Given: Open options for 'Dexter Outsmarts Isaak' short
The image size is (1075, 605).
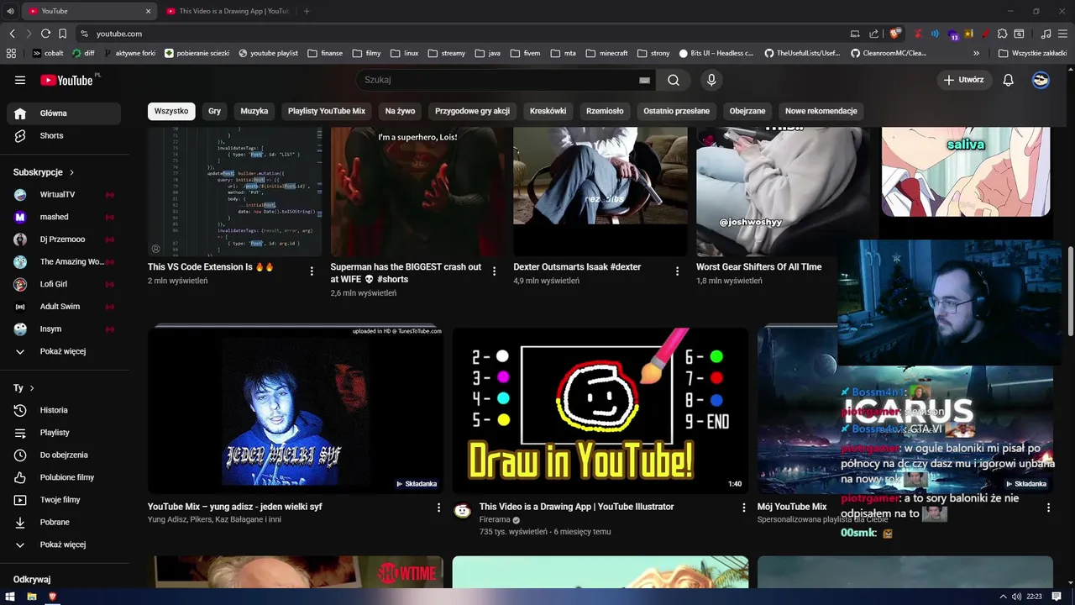Looking at the screenshot, I should pos(677,271).
